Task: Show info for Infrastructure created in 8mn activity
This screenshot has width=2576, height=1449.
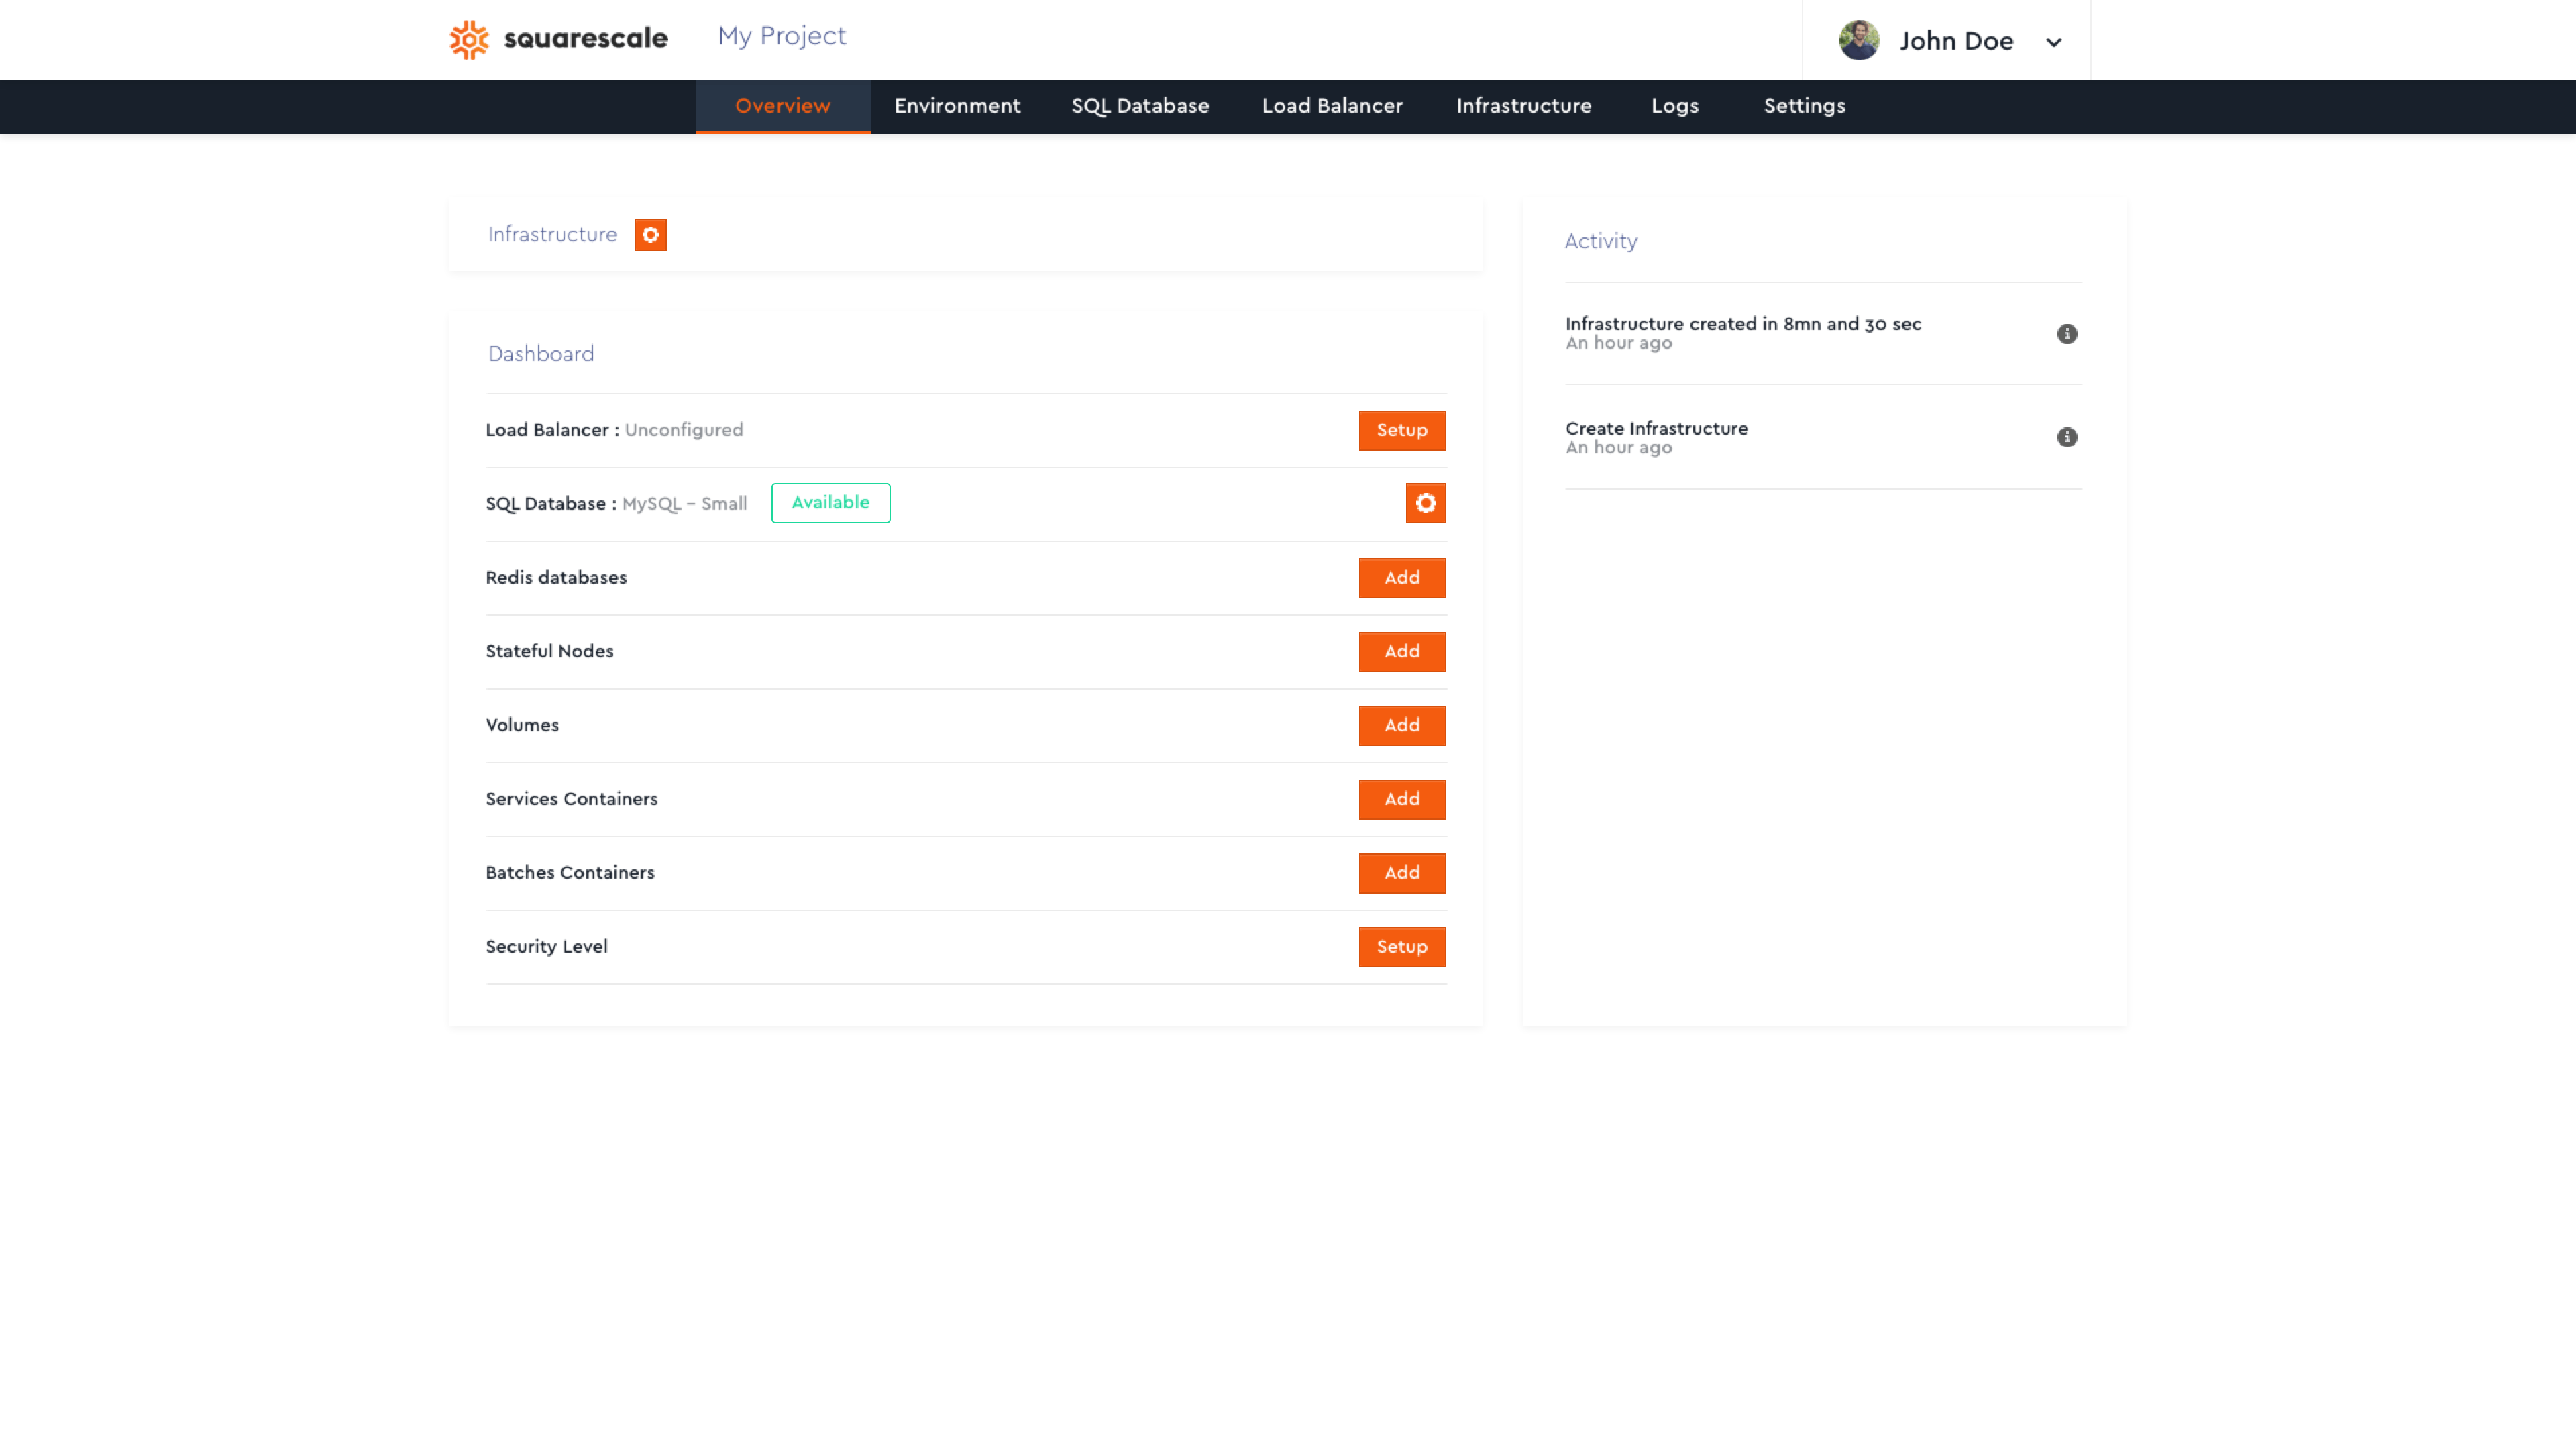Action: coord(2066,334)
